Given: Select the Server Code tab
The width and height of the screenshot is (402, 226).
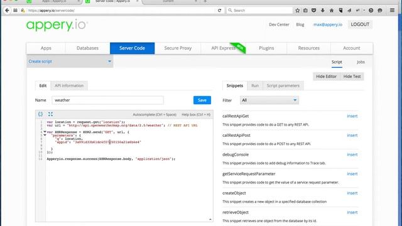Looking at the screenshot, I should 132,48.
